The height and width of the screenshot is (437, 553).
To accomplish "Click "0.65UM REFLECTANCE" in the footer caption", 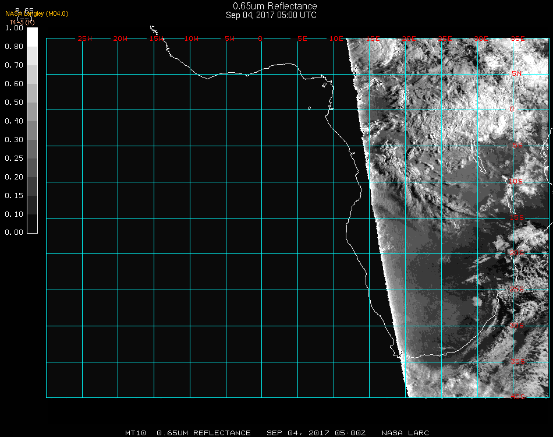I will click(204, 433).
